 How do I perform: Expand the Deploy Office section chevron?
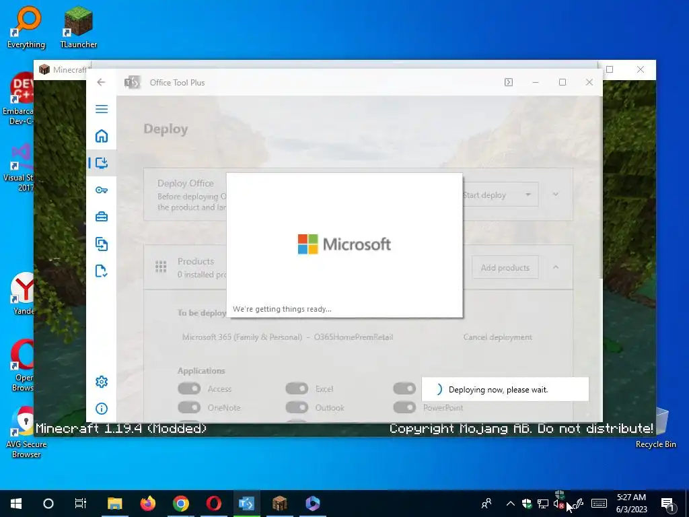pyautogui.click(x=556, y=195)
